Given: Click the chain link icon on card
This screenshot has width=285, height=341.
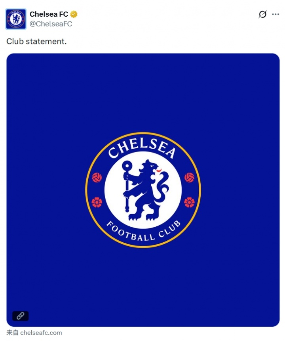Looking at the screenshot, I should tap(21, 316).
